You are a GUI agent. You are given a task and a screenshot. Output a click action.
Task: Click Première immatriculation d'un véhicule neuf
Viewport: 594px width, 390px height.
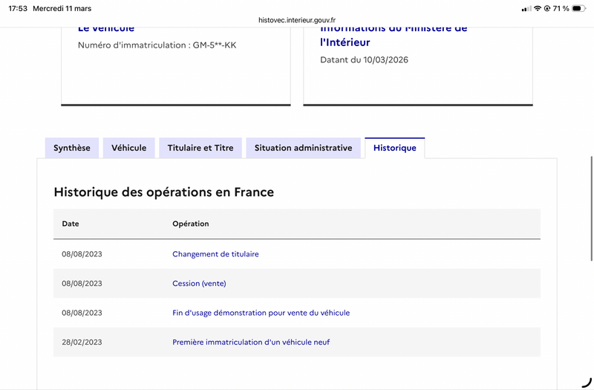point(251,342)
